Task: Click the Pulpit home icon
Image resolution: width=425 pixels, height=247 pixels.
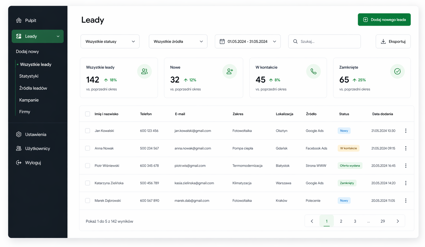Action: click(x=19, y=20)
